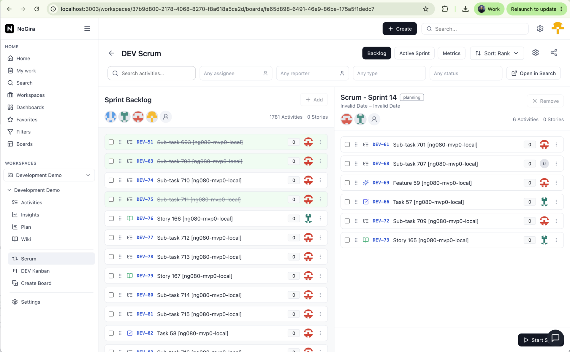Click the story type icon of DEV-79
Screen dimensions: 570x352
click(x=130, y=276)
